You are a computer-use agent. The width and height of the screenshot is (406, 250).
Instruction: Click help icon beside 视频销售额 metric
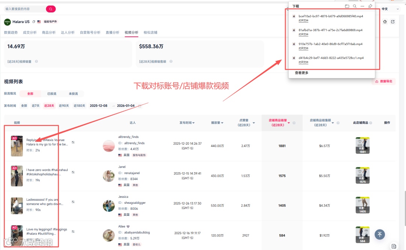click(x=171, y=61)
